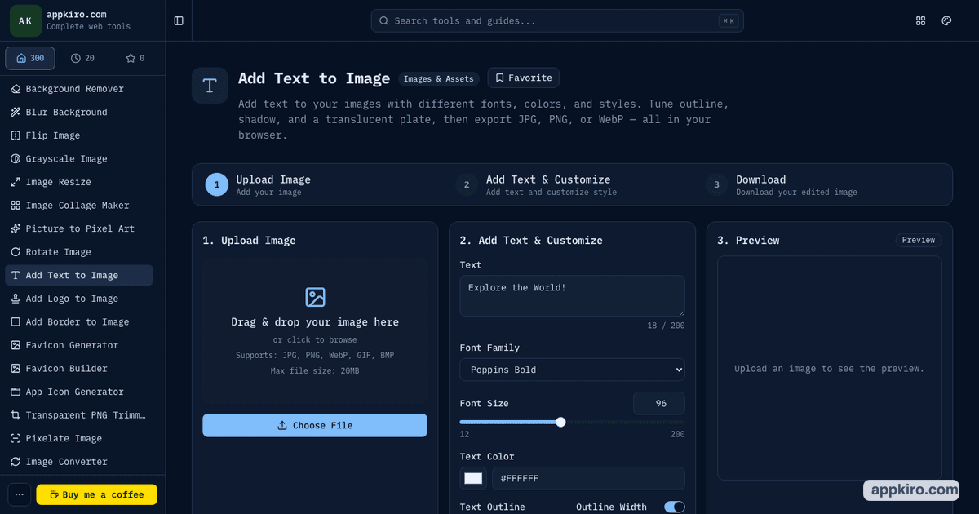
Task: Click the Favicon Builder icon
Action: point(16,369)
